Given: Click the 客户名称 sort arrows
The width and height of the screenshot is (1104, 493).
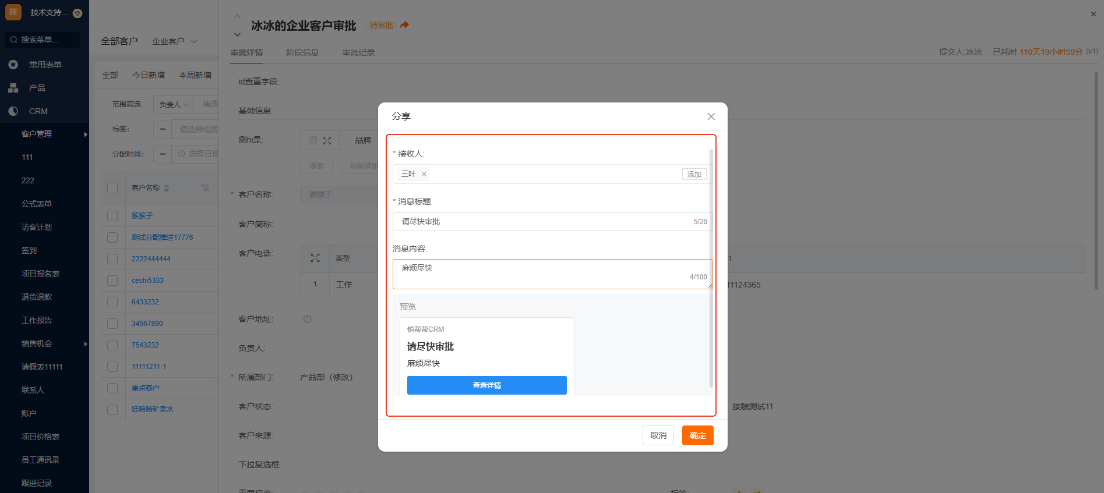Looking at the screenshot, I should [x=167, y=188].
